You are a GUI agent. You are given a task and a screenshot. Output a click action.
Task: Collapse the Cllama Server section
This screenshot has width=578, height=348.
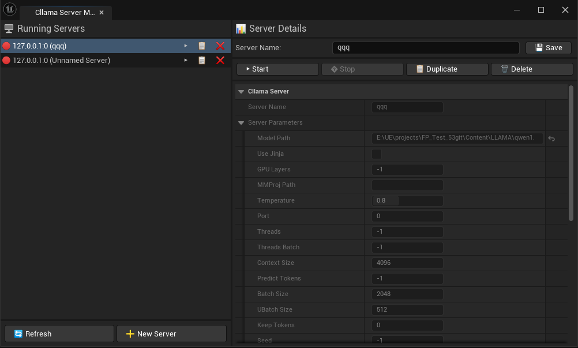[241, 91]
